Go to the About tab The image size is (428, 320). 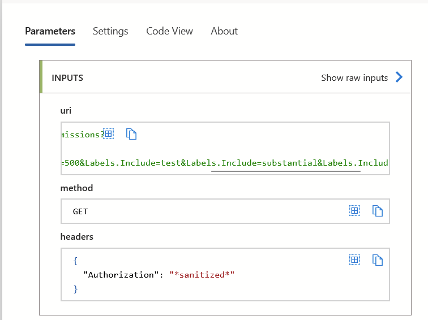tap(224, 31)
